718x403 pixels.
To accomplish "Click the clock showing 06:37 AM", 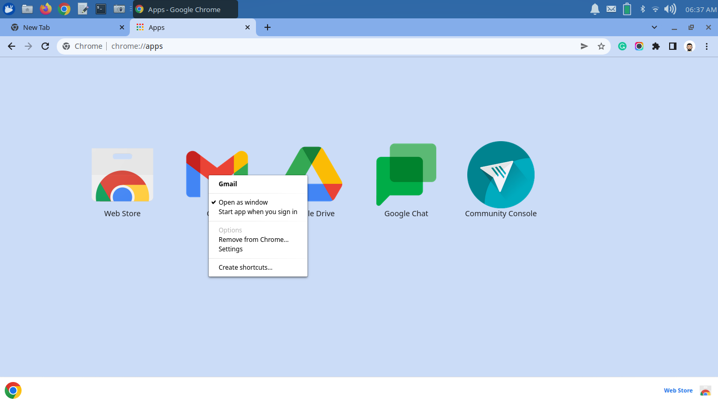I will (x=701, y=9).
